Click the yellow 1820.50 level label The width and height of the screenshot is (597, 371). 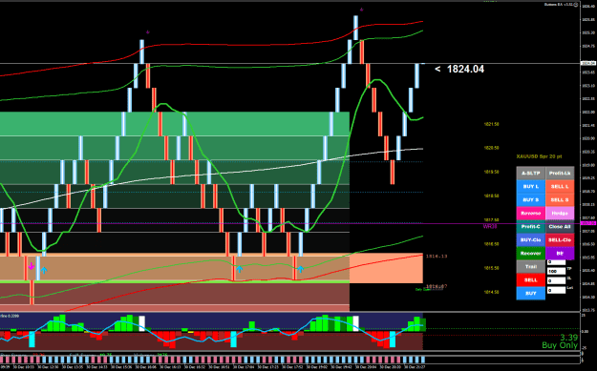pos(491,148)
